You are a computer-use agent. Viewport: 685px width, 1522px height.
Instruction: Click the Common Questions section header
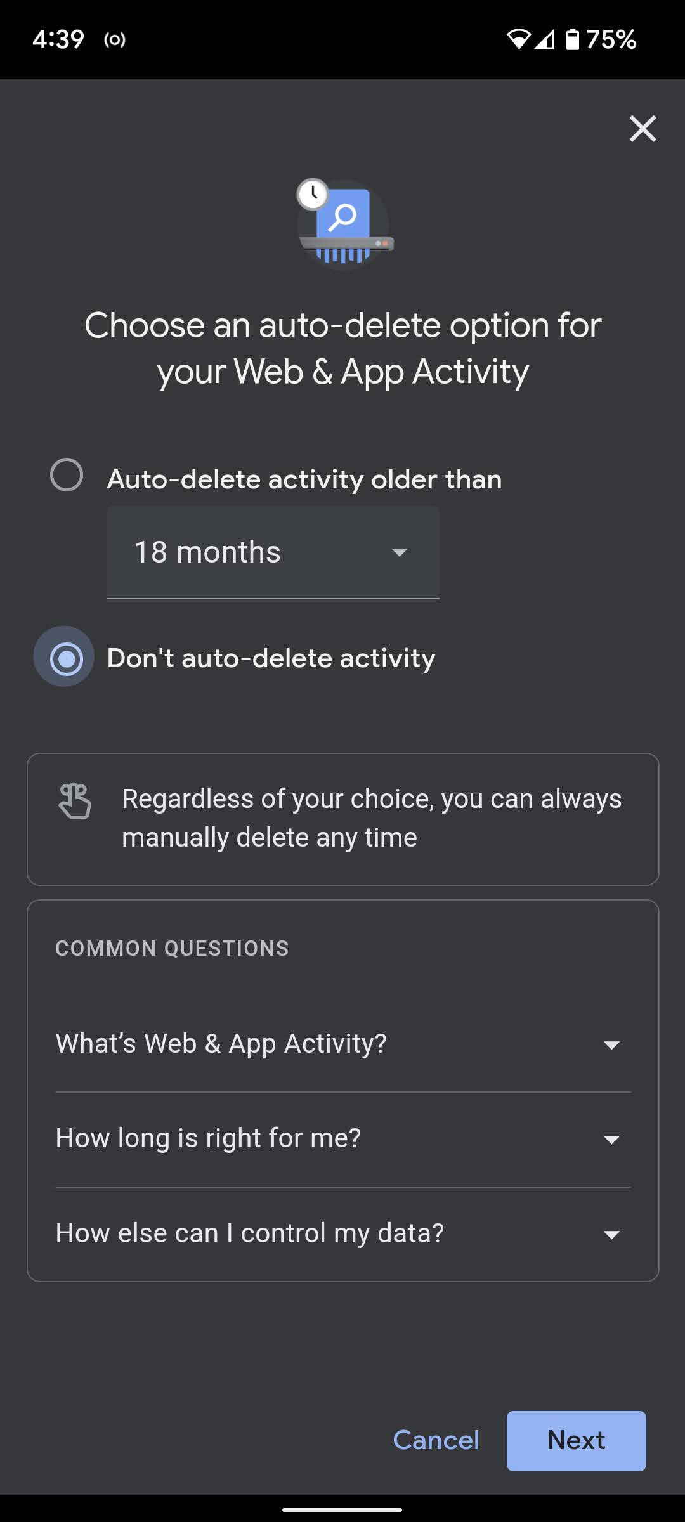[172, 948]
